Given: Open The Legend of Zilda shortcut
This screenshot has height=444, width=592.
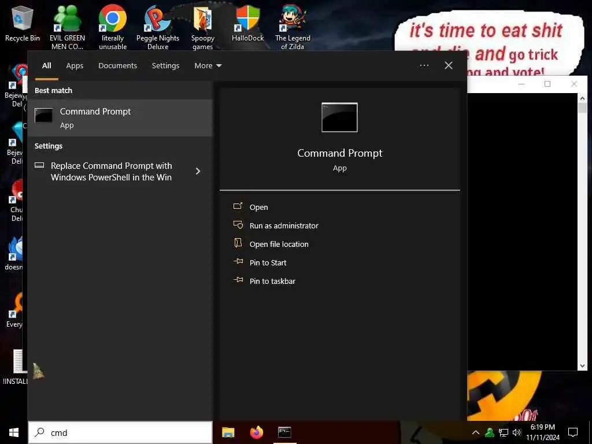Looking at the screenshot, I should [x=293, y=27].
